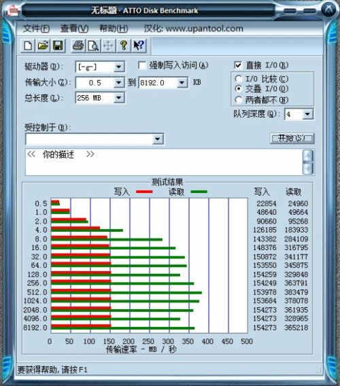The height and width of the screenshot is (386, 340).
Task: Click the description text field
Action: pos(164,162)
